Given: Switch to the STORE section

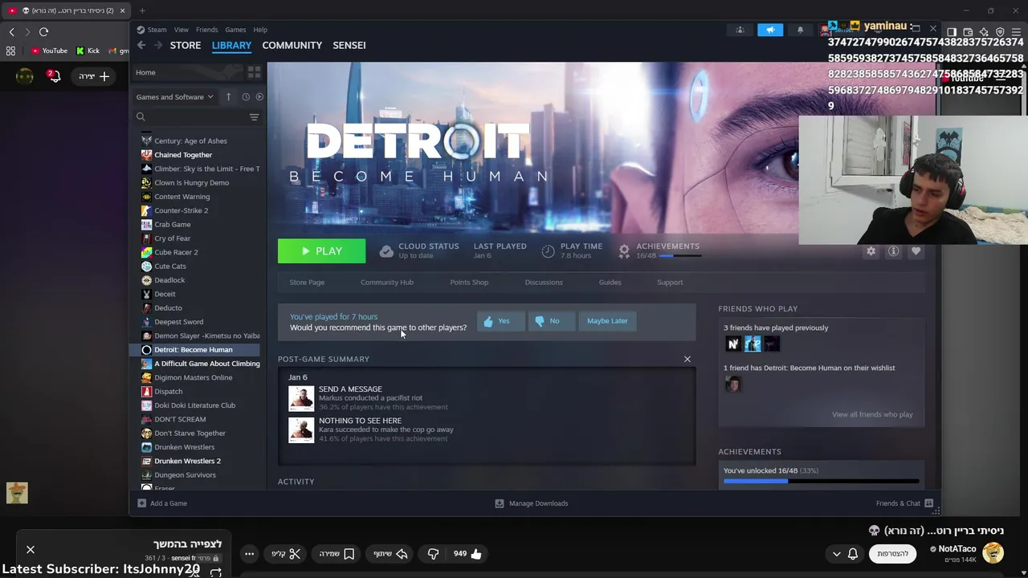Looking at the screenshot, I should pos(186,45).
